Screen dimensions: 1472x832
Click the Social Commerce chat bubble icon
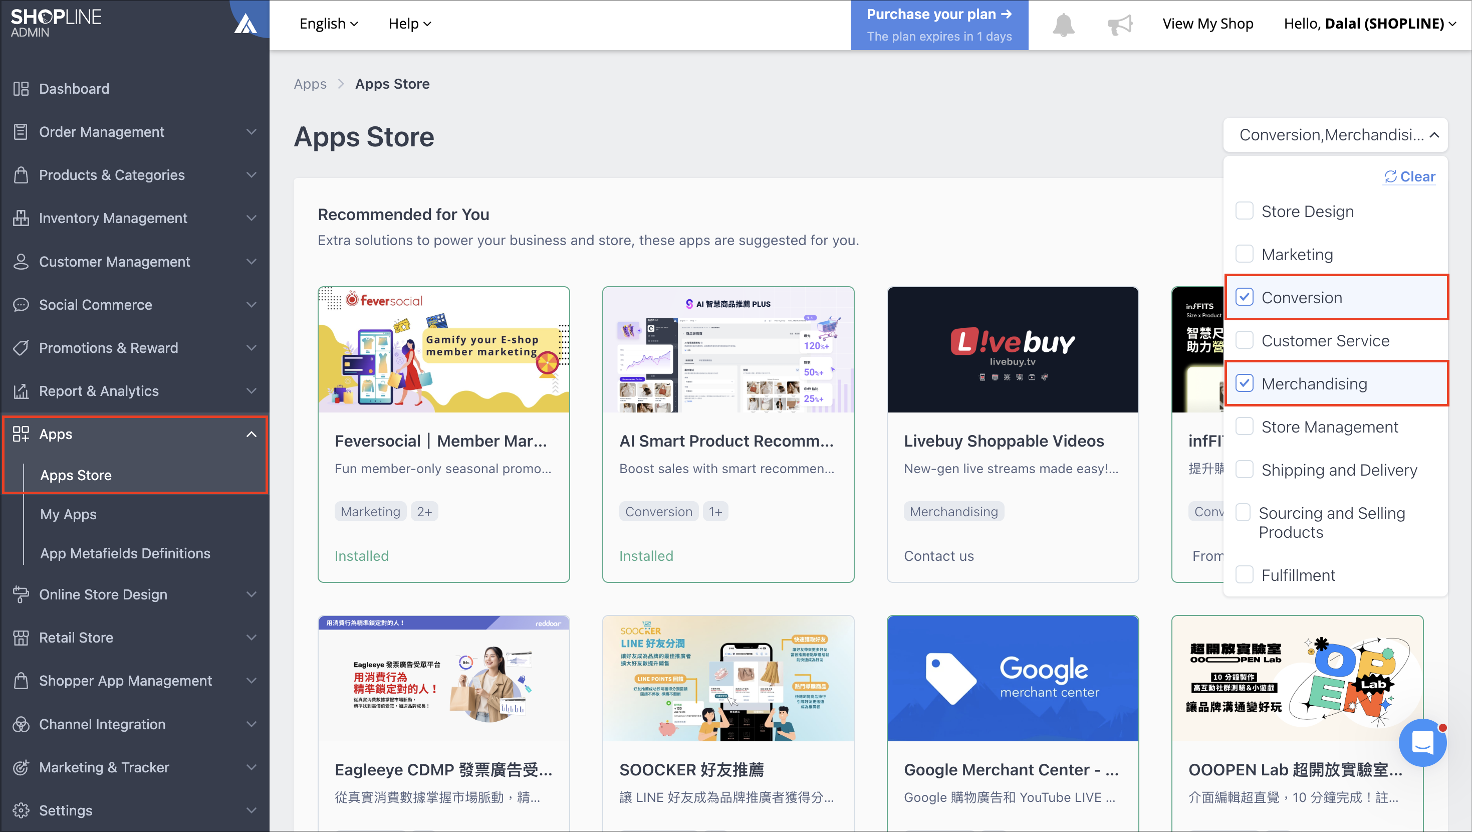click(21, 305)
